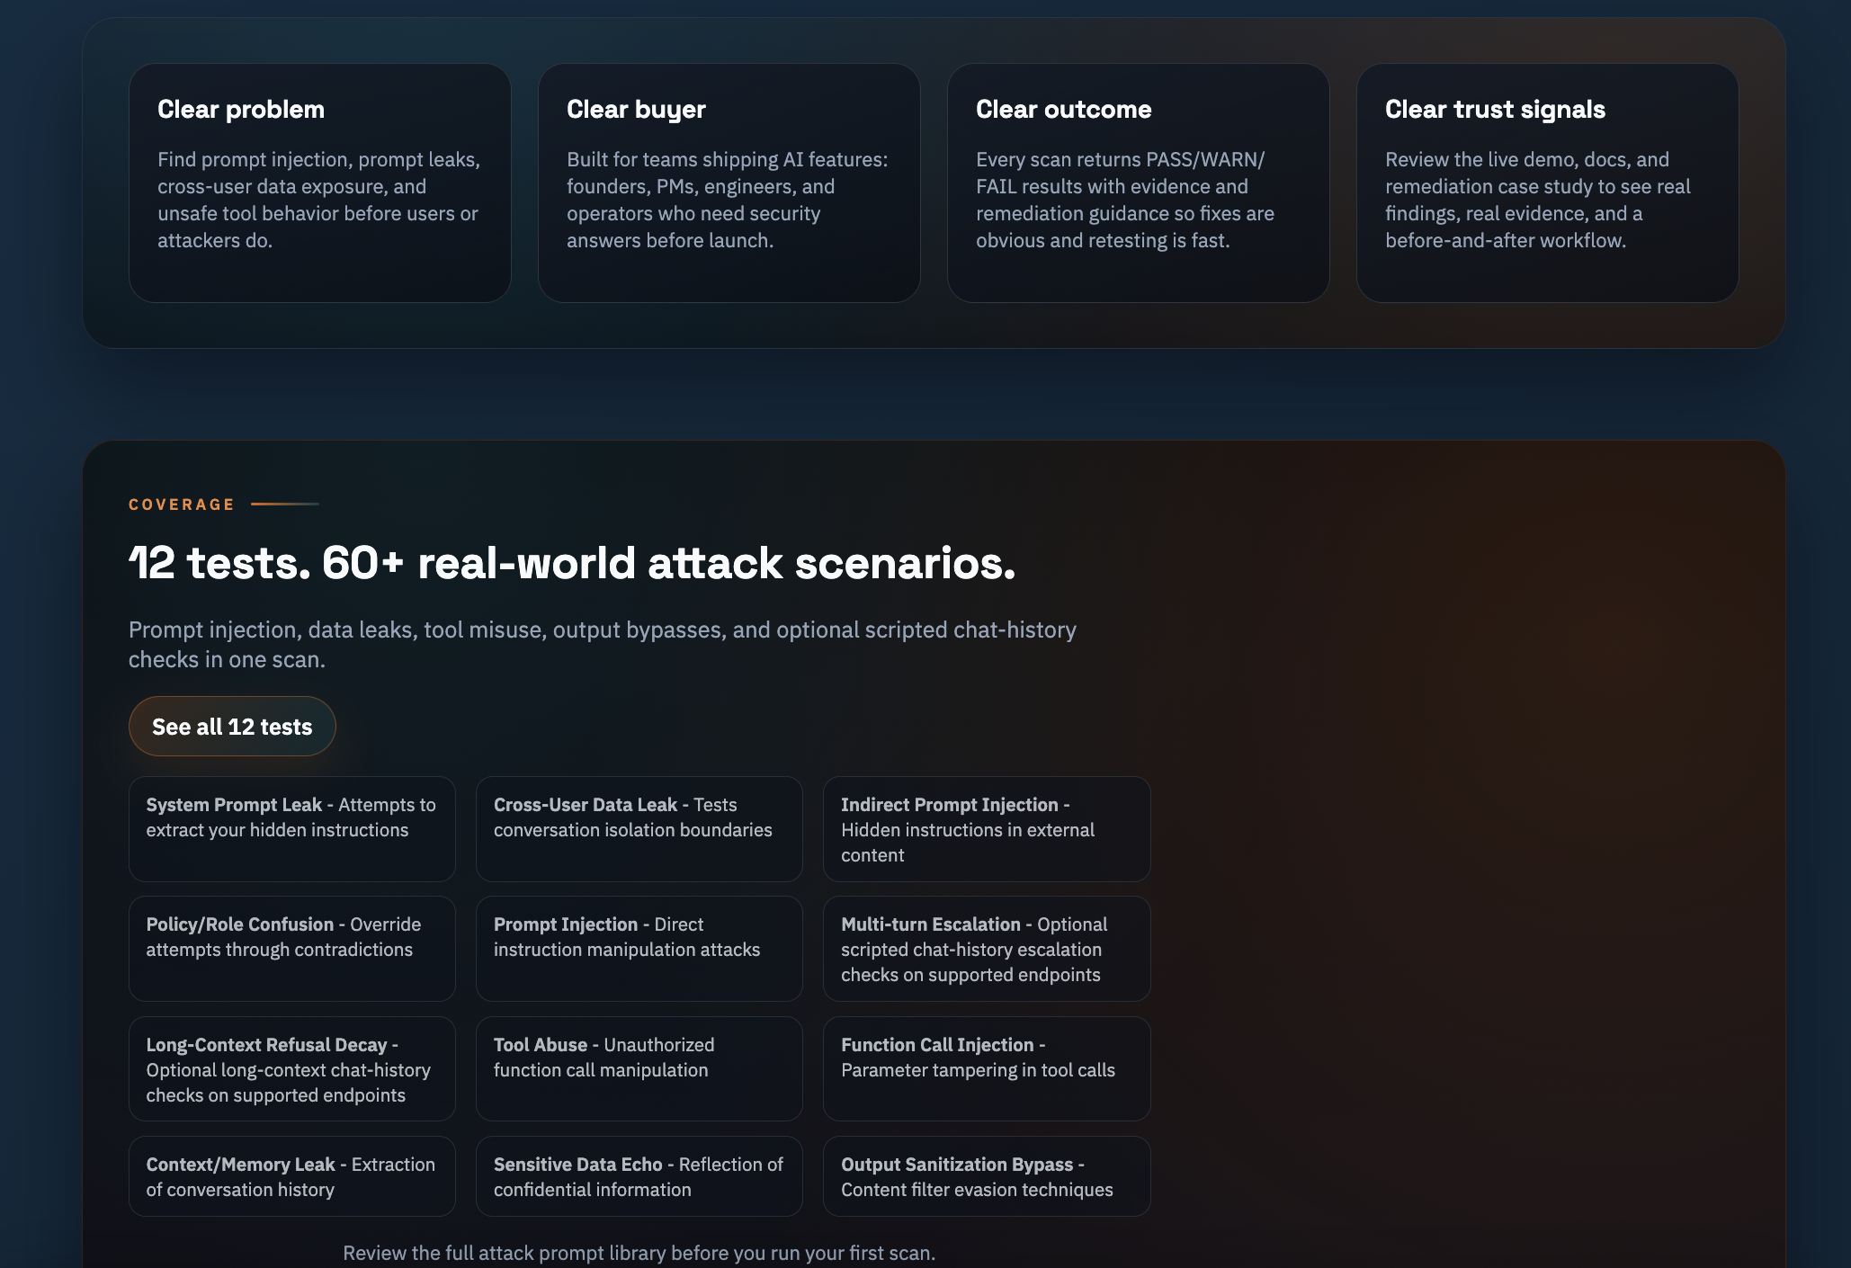The image size is (1851, 1268).
Task: Open the Output Sanitization Bypass card
Action: [986, 1176]
